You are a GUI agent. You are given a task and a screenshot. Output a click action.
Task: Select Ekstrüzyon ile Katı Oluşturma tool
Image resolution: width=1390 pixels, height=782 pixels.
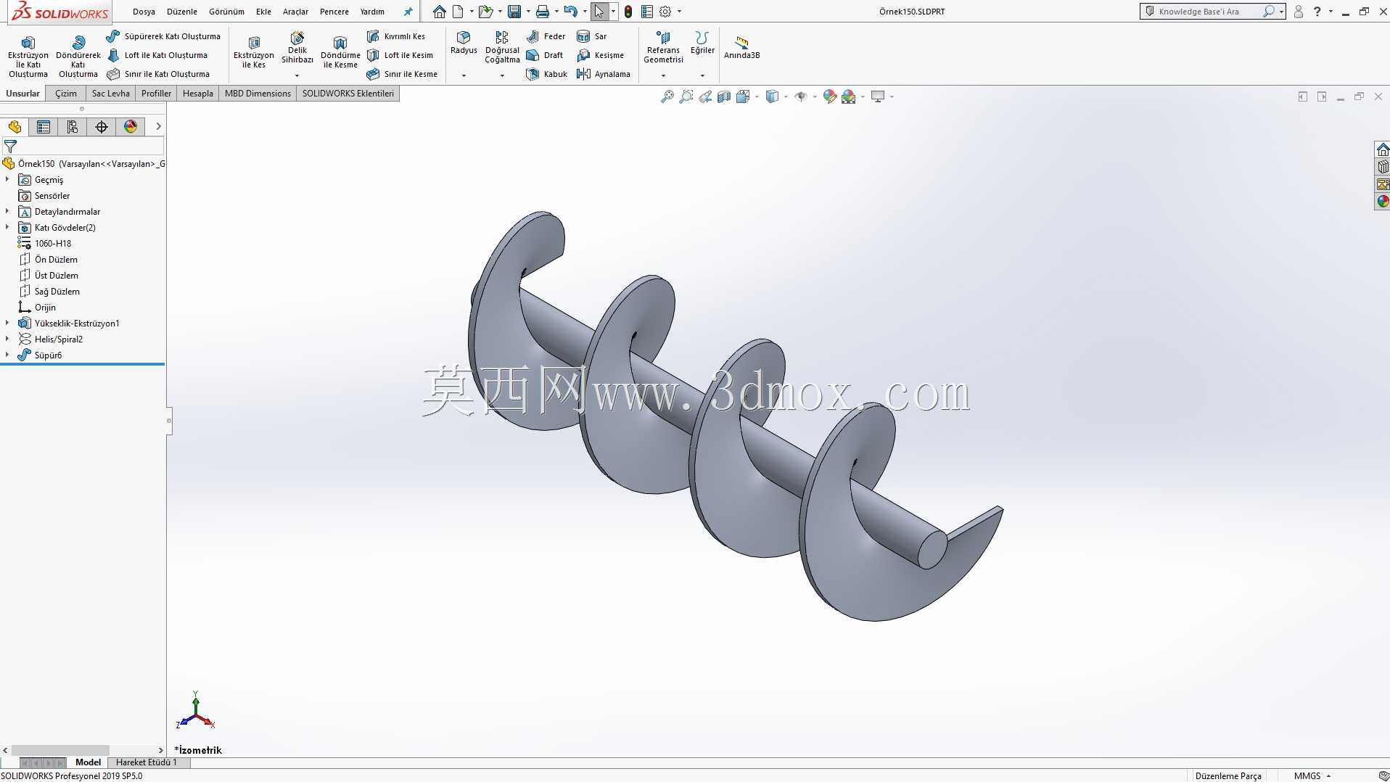(x=28, y=55)
